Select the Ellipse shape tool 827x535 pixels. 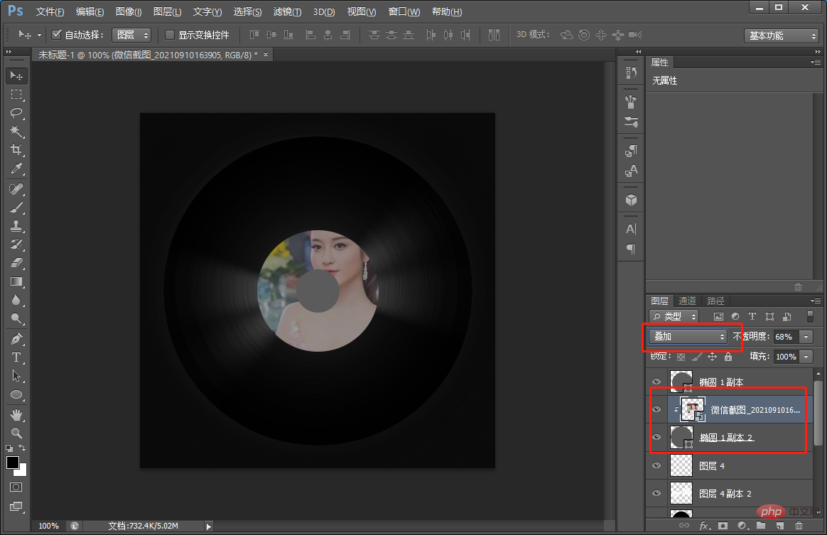[x=16, y=394]
